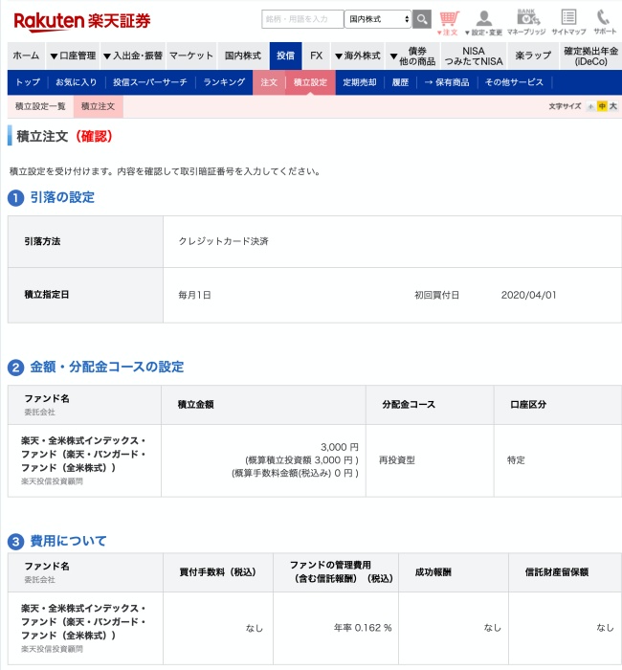The width and height of the screenshot is (622, 670).
Task: Go to 保有商品 link
Action: 447,82
